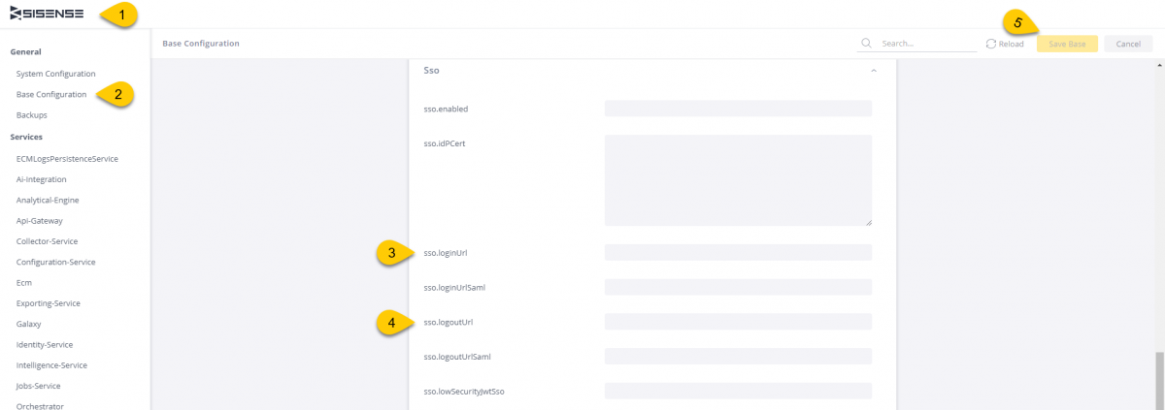Open ECMLogsPersistenceService service settings
1165x410 pixels.
click(x=67, y=158)
